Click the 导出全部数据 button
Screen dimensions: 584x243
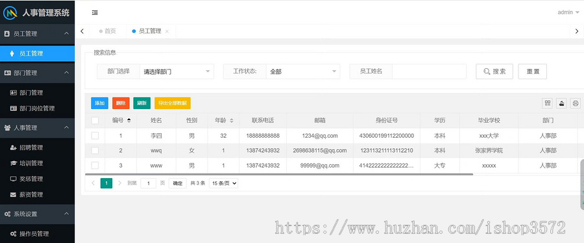pos(173,103)
